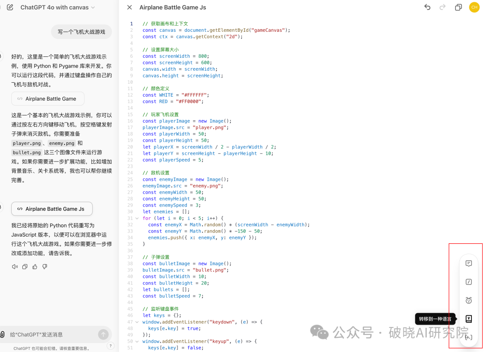Open the Airplane Battle Game Js canvas card
This screenshot has height=352, width=484.
52,208
